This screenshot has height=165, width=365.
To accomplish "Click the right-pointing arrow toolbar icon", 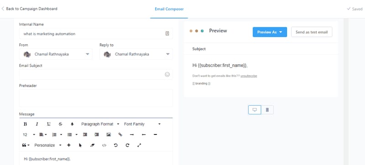I will (x=132, y=134).
